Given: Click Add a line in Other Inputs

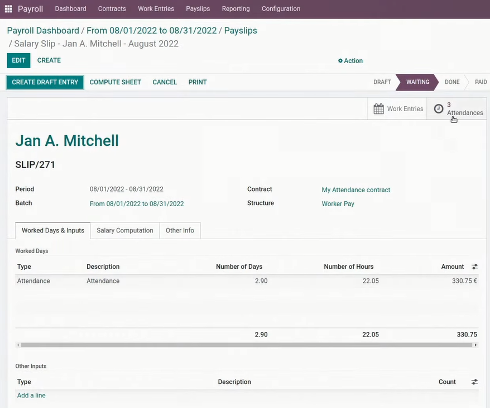Looking at the screenshot, I should point(31,396).
